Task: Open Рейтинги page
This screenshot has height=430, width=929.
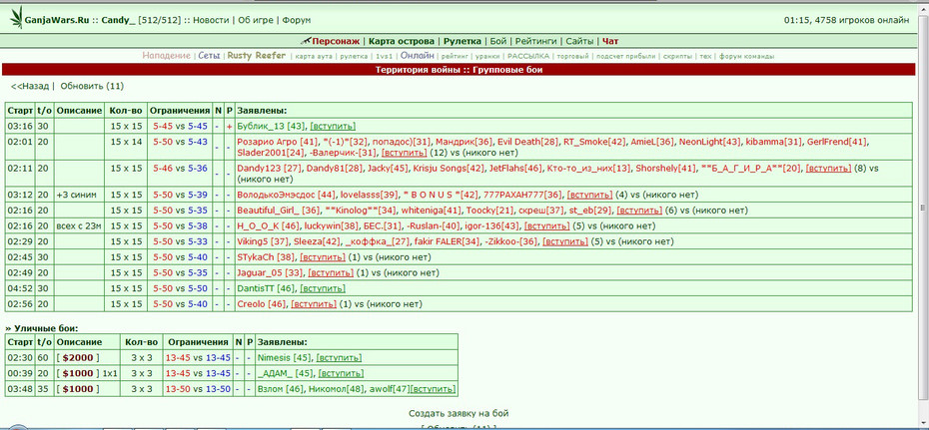Action: (535, 41)
